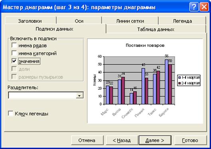Go back with the Назад button
Screen dimensions: 211x149
[122, 140]
